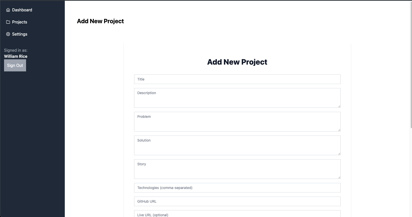
Task: Click the Settings gear icon
Action: (x=8, y=34)
